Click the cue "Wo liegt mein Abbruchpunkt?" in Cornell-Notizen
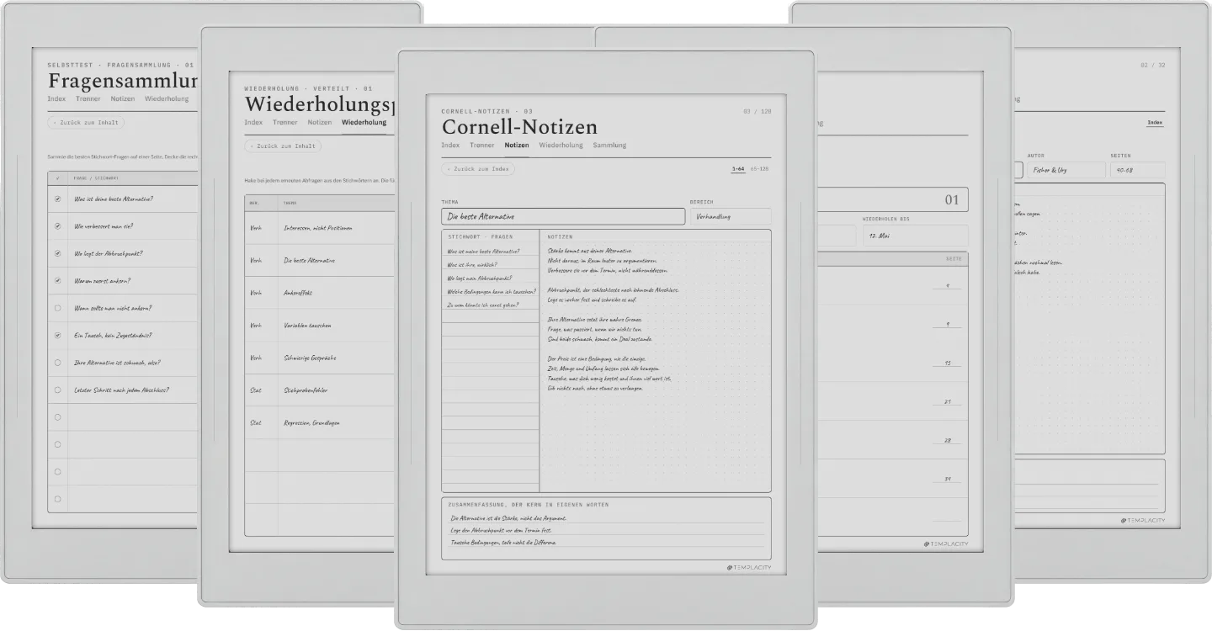1212x631 pixels. click(480, 278)
